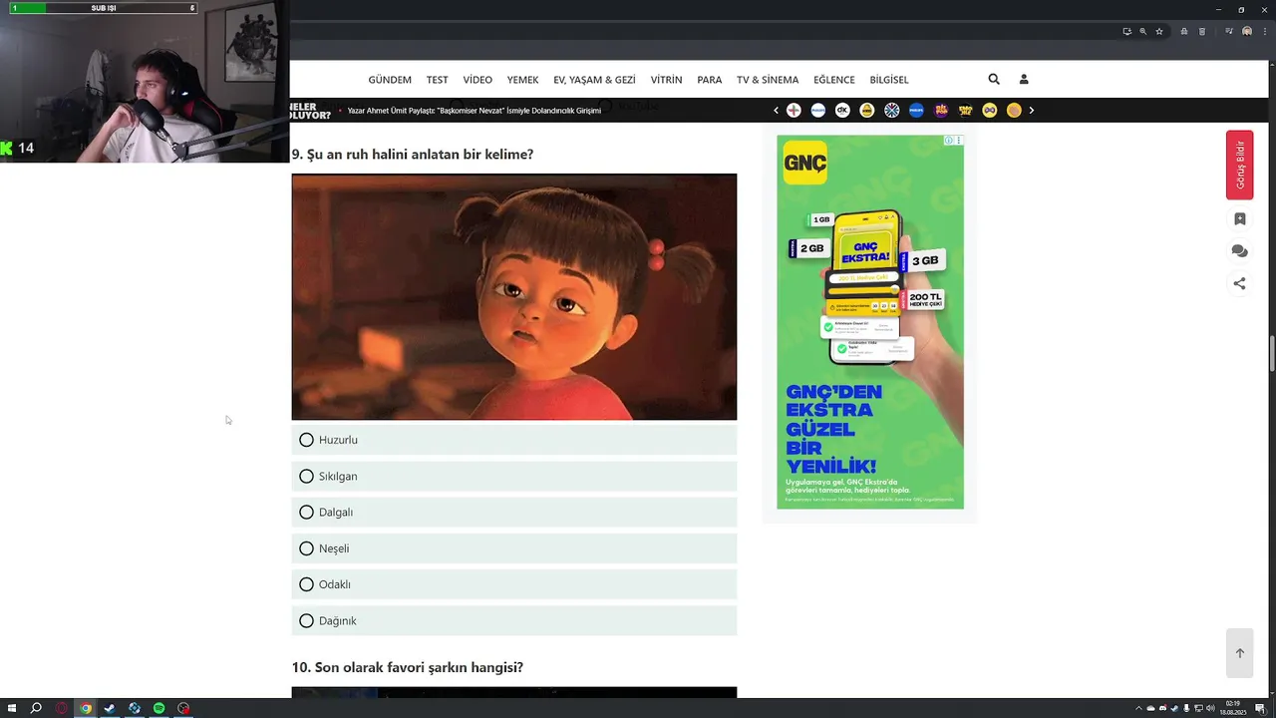
Task: Click the red Görüş Bildir feedback button
Action: [1240, 165]
